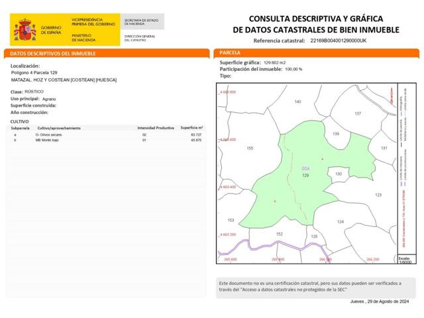This screenshot has height=318, width=424.
Task: Click the 'GOBIERNO DE ESPAÑA' text
Action: 51,30
